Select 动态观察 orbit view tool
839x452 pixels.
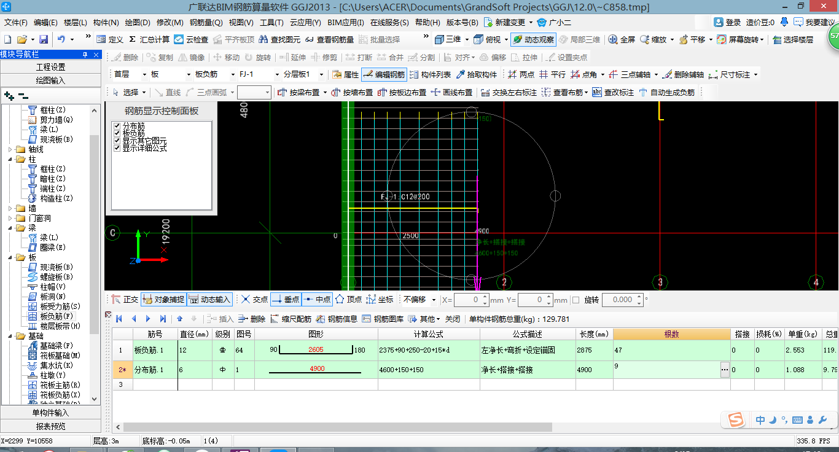(533, 39)
